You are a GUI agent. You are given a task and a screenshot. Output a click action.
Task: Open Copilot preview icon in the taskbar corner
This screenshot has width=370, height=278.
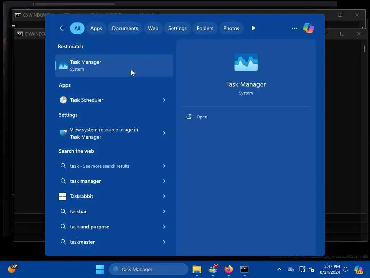tap(358, 269)
